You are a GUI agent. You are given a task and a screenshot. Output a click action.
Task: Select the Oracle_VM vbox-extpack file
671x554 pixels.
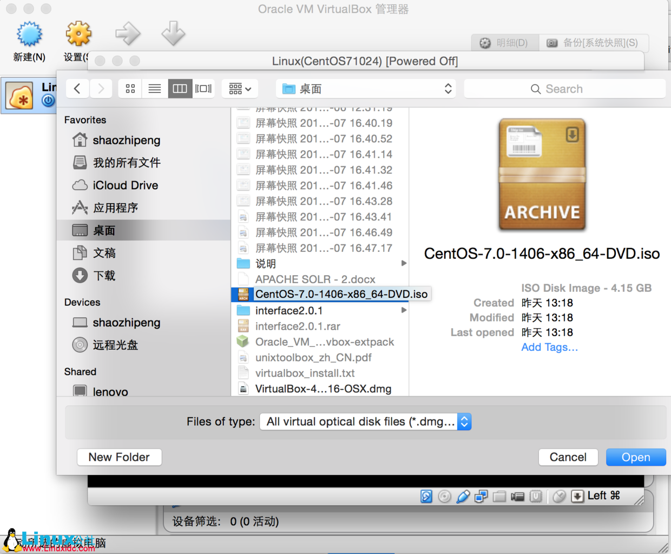(x=320, y=342)
